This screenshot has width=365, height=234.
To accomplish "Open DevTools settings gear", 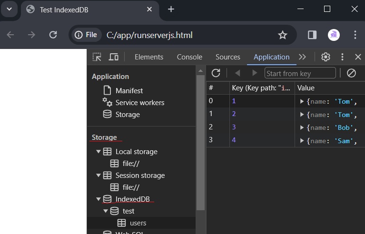I will point(326,57).
